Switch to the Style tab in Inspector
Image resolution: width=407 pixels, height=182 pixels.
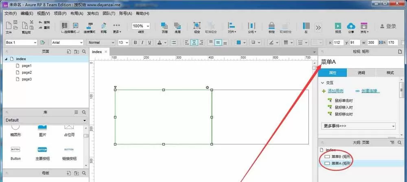point(390,73)
